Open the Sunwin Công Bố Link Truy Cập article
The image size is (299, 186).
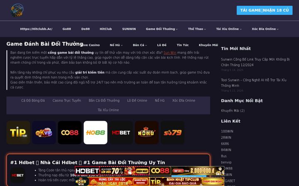pos(255,62)
